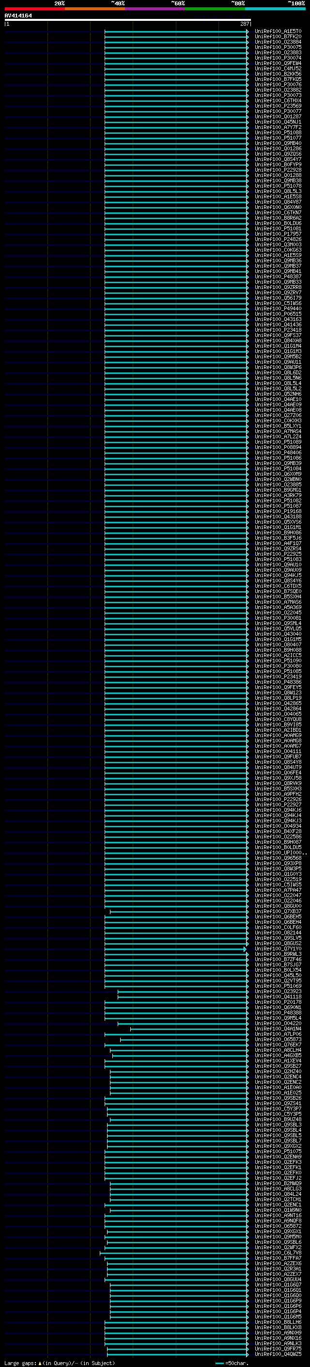This screenshot has width=310, height=1367.
Task: Open hit UniRef100_A1E5T0
Action: [278, 32]
